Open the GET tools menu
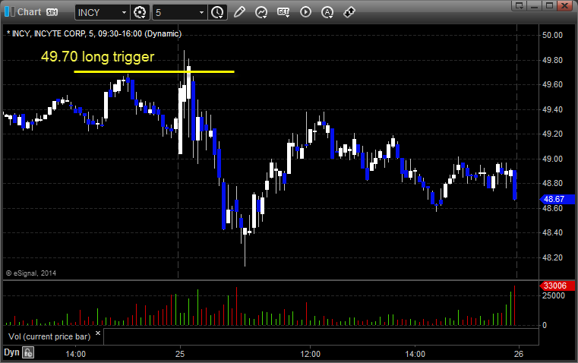The image size is (578, 363). click(283, 12)
